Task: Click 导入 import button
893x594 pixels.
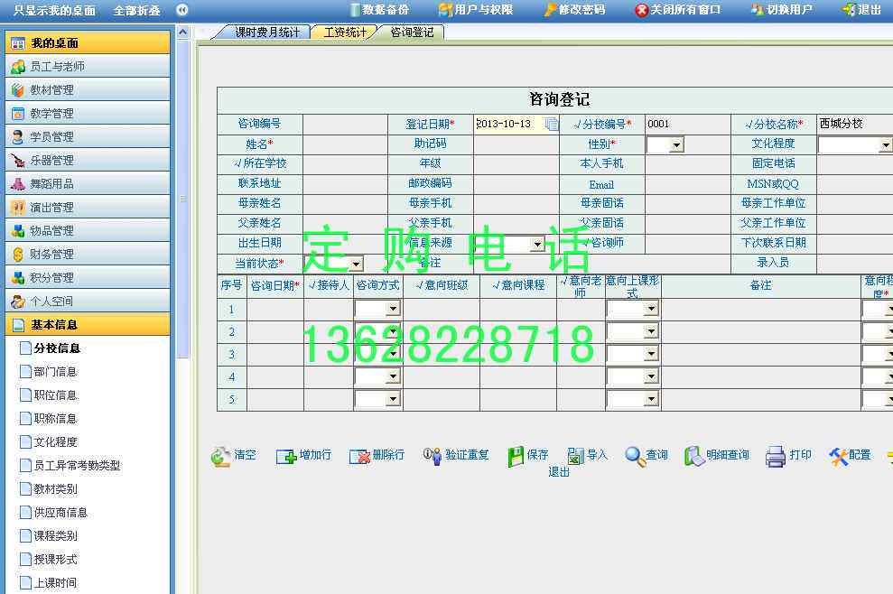Action: pyautogui.click(x=588, y=456)
